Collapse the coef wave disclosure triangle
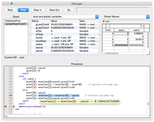154x122 pixels. [x=104, y=21]
